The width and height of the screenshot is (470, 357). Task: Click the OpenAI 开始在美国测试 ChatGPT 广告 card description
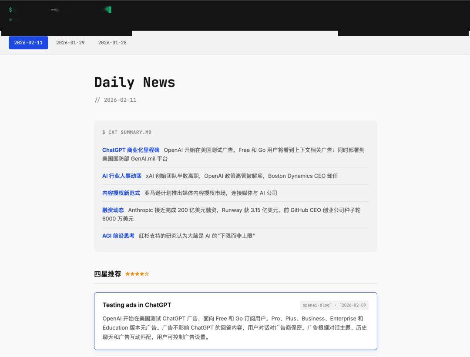pyautogui.click(x=235, y=328)
